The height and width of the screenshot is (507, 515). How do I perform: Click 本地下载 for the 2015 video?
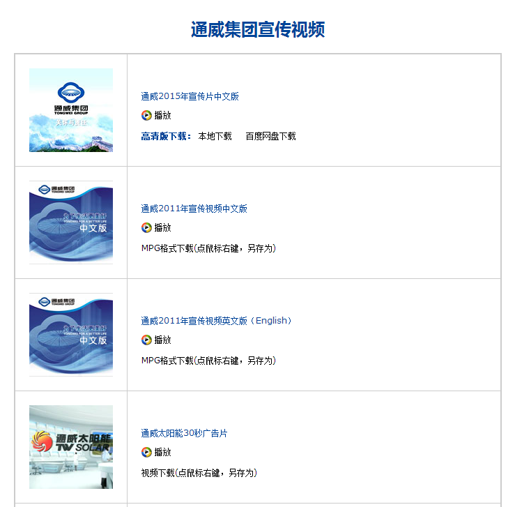click(215, 137)
